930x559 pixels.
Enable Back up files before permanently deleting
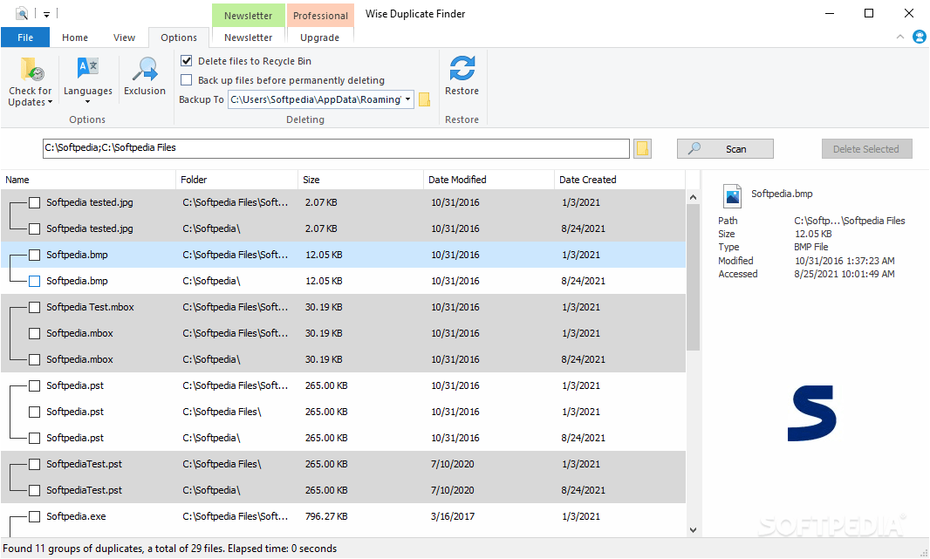[186, 79]
